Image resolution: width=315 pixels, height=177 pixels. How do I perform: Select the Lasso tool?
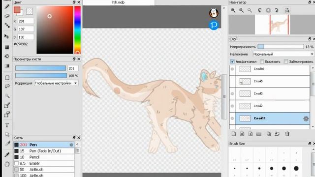(x=7, y=87)
